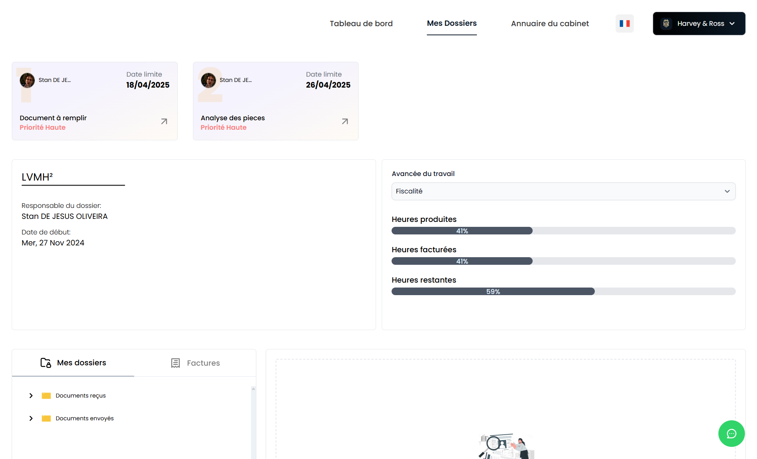Click the dashed document drop zone
The width and height of the screenshot is (757, 459).
(x=505, y=409)
